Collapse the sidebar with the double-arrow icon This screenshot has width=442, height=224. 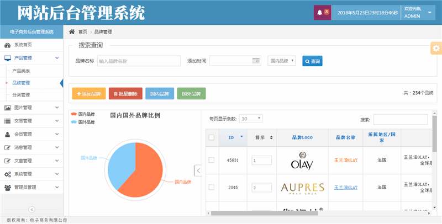pyautogui.click(x=31, y=209)
